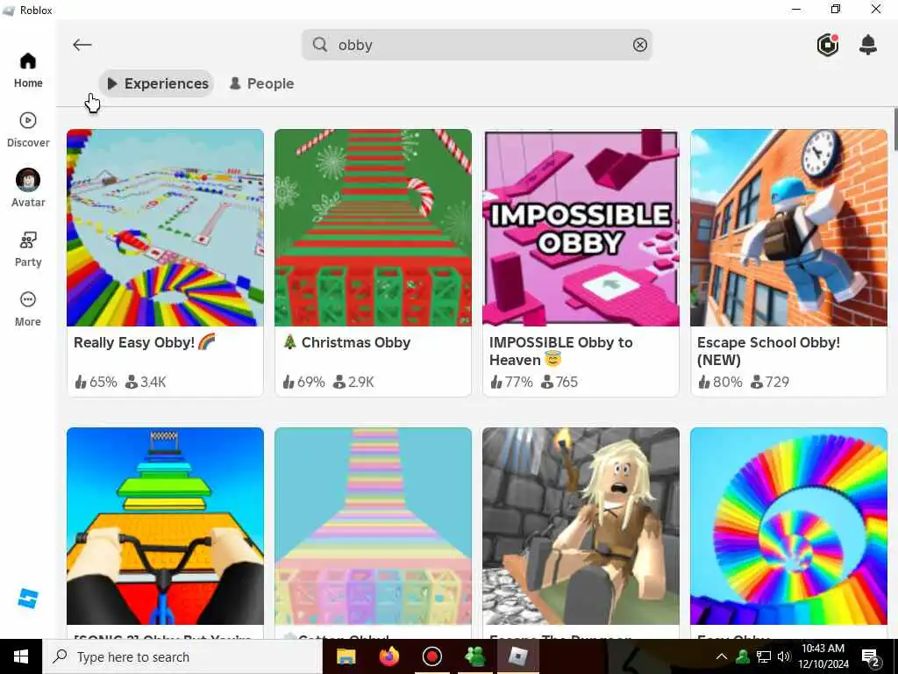Image resolution: width=898 pixels, height=674 pixels.
Task: Open notifications bell
Action: [868, 45]
